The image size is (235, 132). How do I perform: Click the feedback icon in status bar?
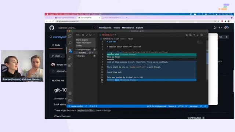201,106
